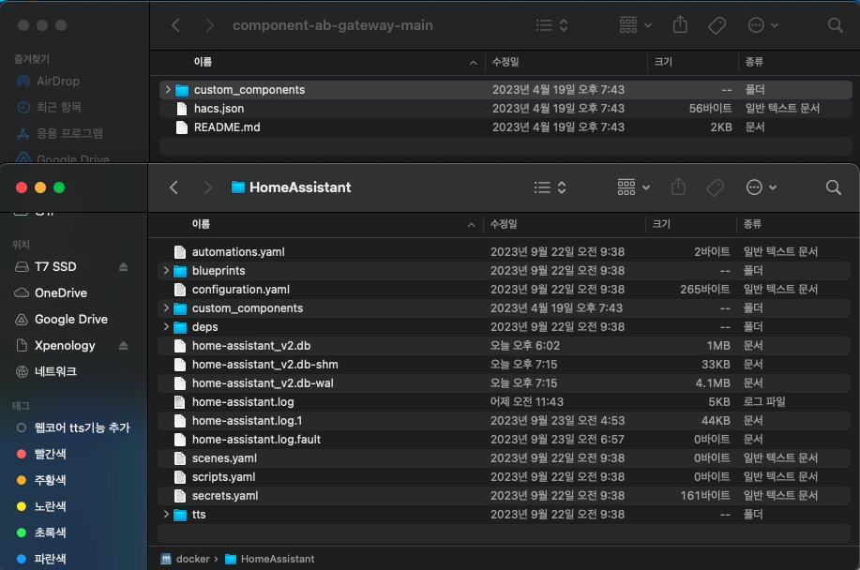Image resolution: width=860 pixels, height=570 pixels.
Task: Expand tts folder disclosure triangle
Action: tap(166, 514)
